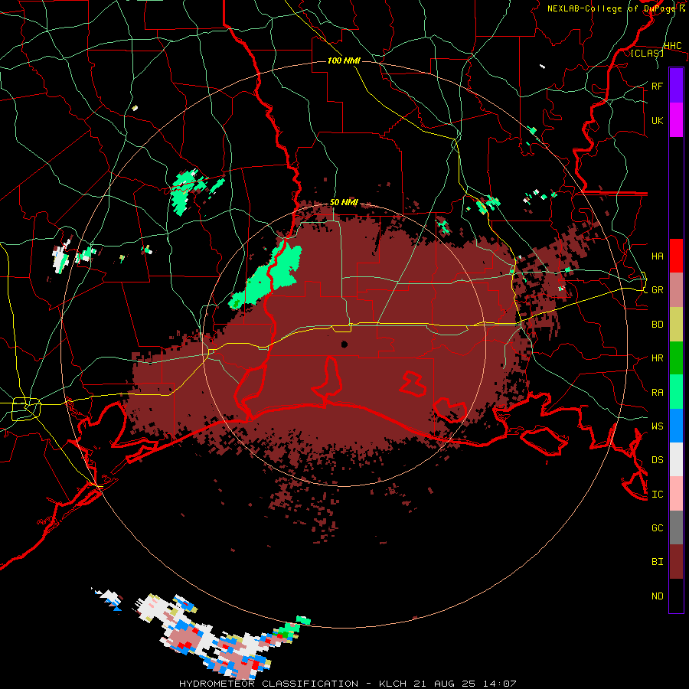Click the NEXLAB-College of DuPage title text
Screen dimensions: 689x689
tap(612, 8)
